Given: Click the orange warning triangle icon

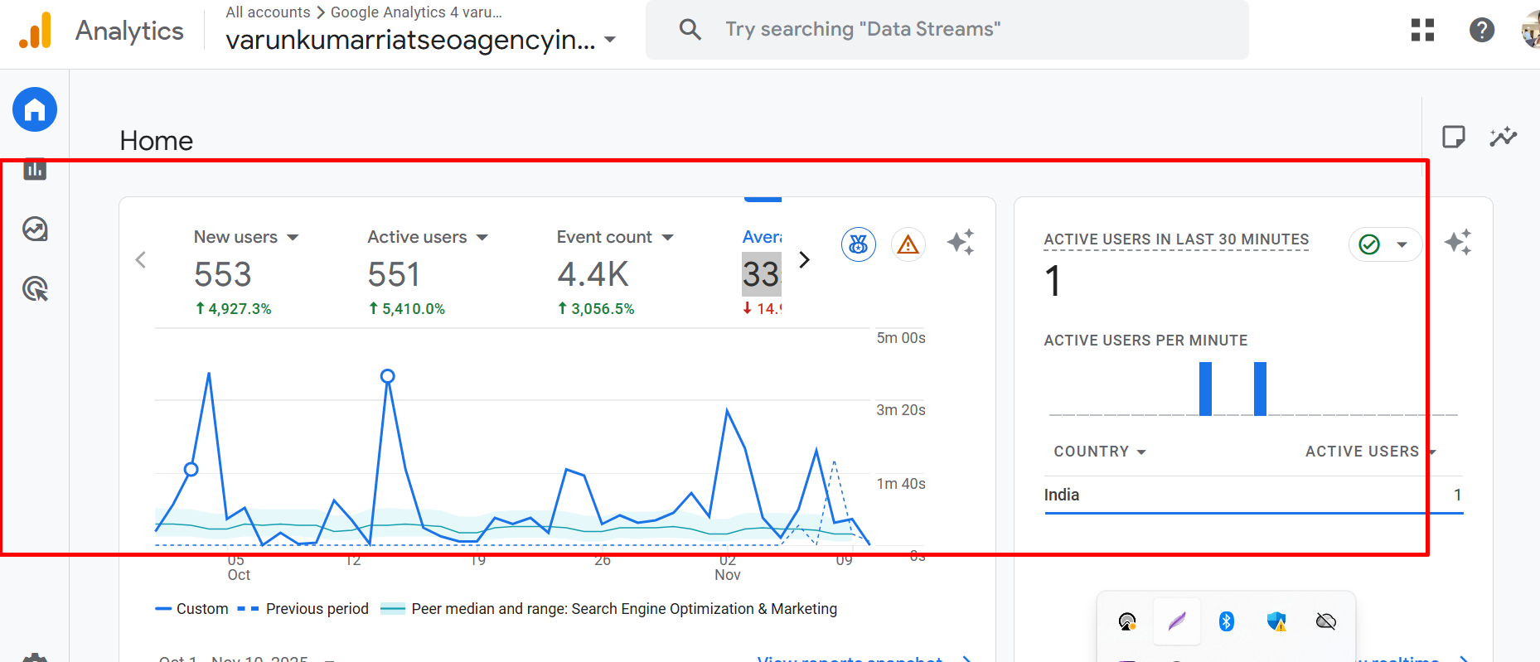Looking at the screenshot, I should (x=908, y=244).
